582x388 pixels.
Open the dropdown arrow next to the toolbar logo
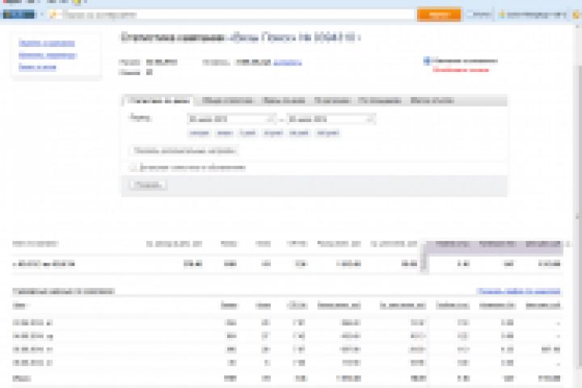(41, 15)
